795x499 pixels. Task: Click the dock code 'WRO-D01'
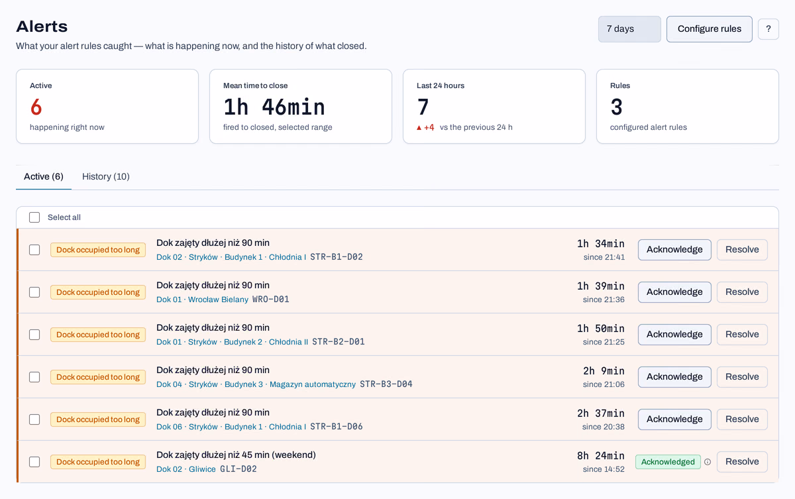[271, 300]
